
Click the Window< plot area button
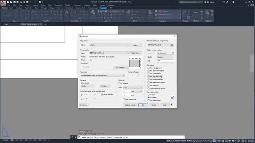click(104, 86)
